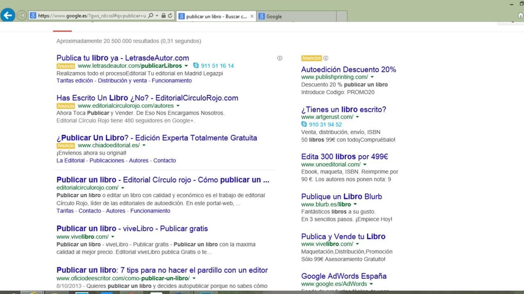Open 'Publicar un libro - Editorial Círculo rojo' result

(163, 180)
